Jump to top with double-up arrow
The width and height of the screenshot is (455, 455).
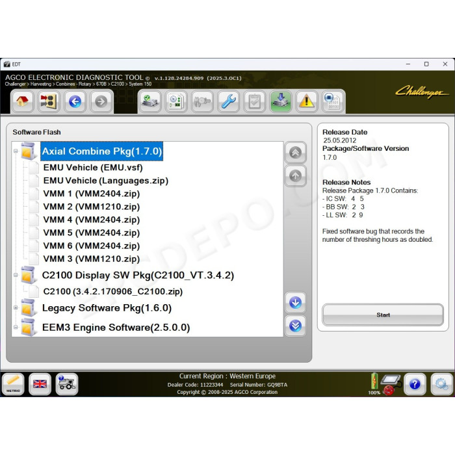point(295,152)
